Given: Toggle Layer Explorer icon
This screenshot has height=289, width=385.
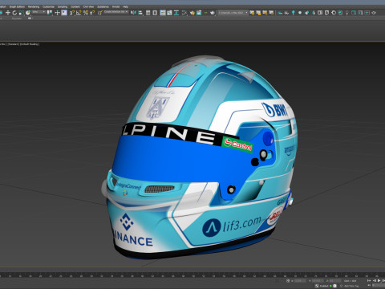Looking at the screenshot, I should pos(155,13).
